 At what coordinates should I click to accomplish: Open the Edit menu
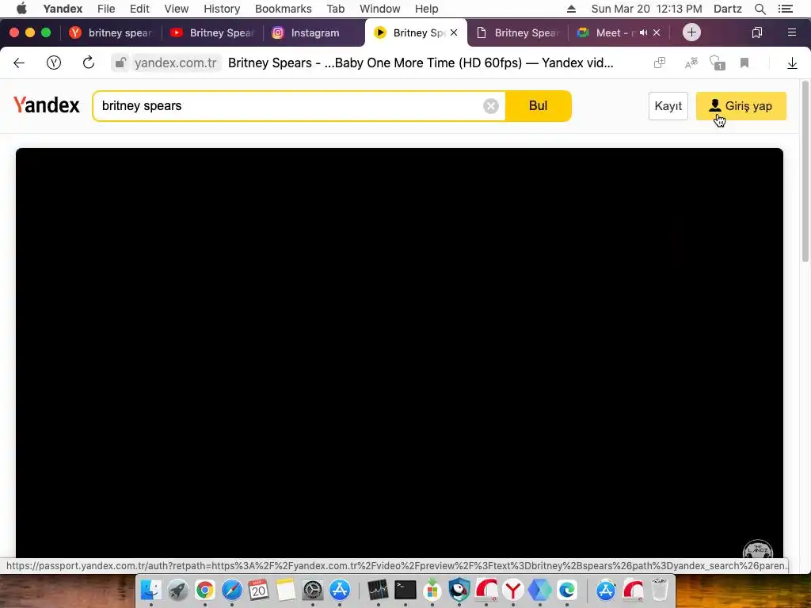(x=139, y=9)
